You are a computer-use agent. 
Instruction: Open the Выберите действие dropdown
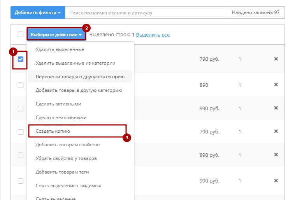pyautogui.click(x=56, y=34)
